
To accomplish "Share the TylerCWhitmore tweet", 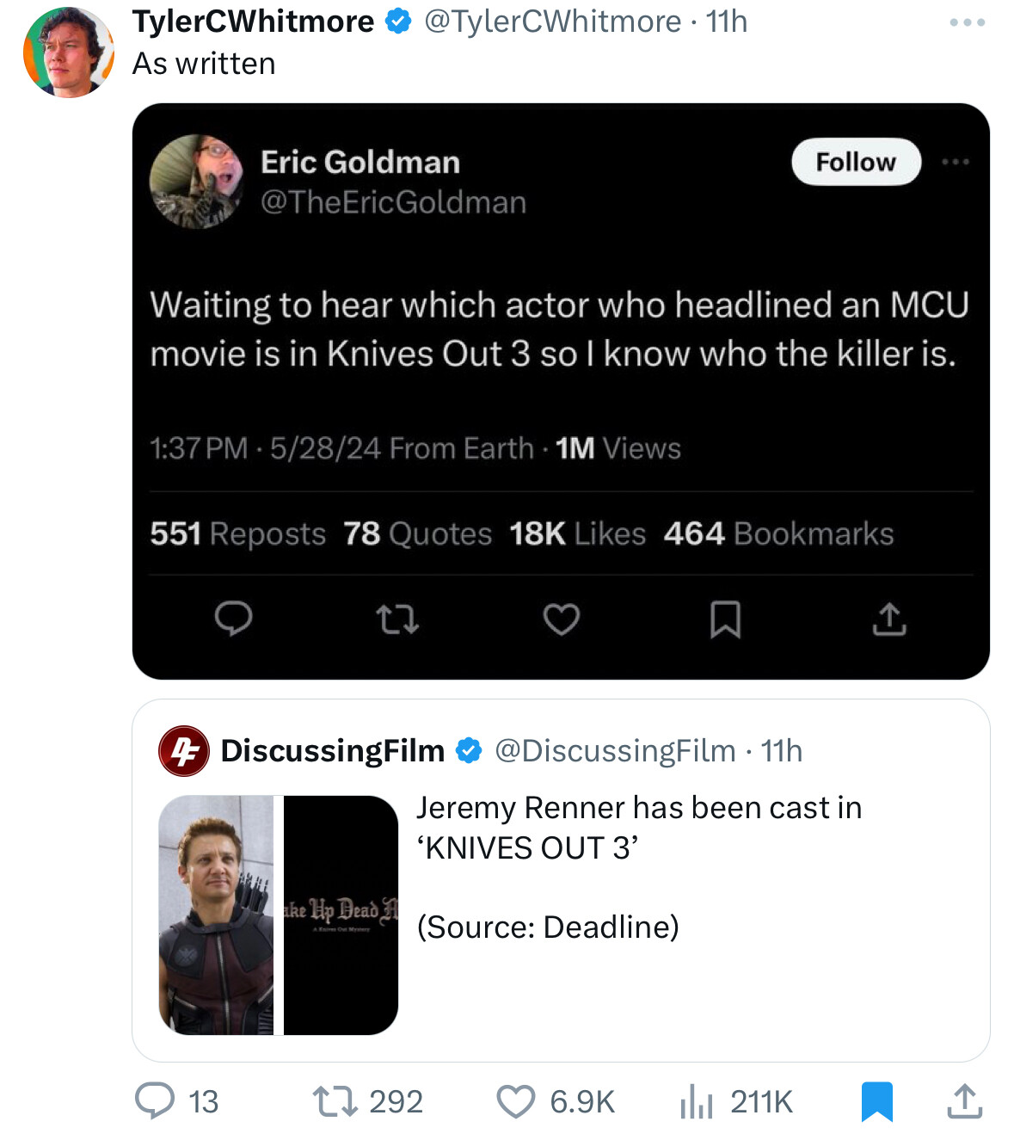I will pyautogui.click(x=964, y=1100).
